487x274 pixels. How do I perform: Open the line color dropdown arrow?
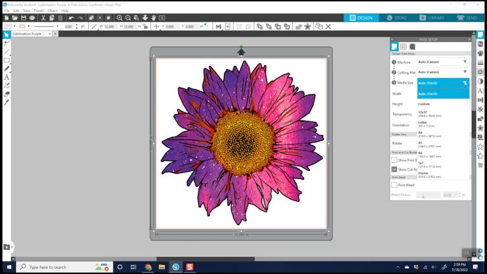(x=29, y=27)
